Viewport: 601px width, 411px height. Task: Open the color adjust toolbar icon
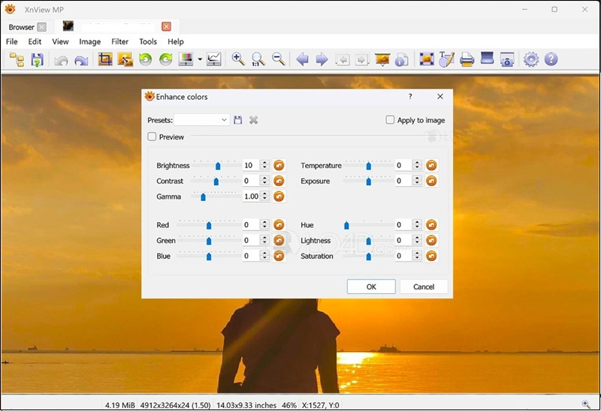pyautogui.click(x=186, y=59)
